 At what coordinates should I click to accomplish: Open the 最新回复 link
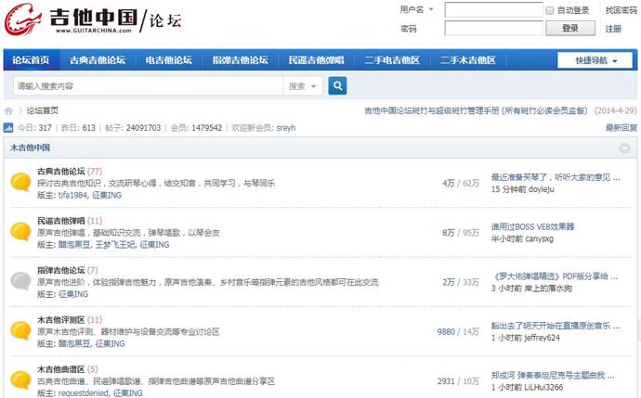(621, 127)
